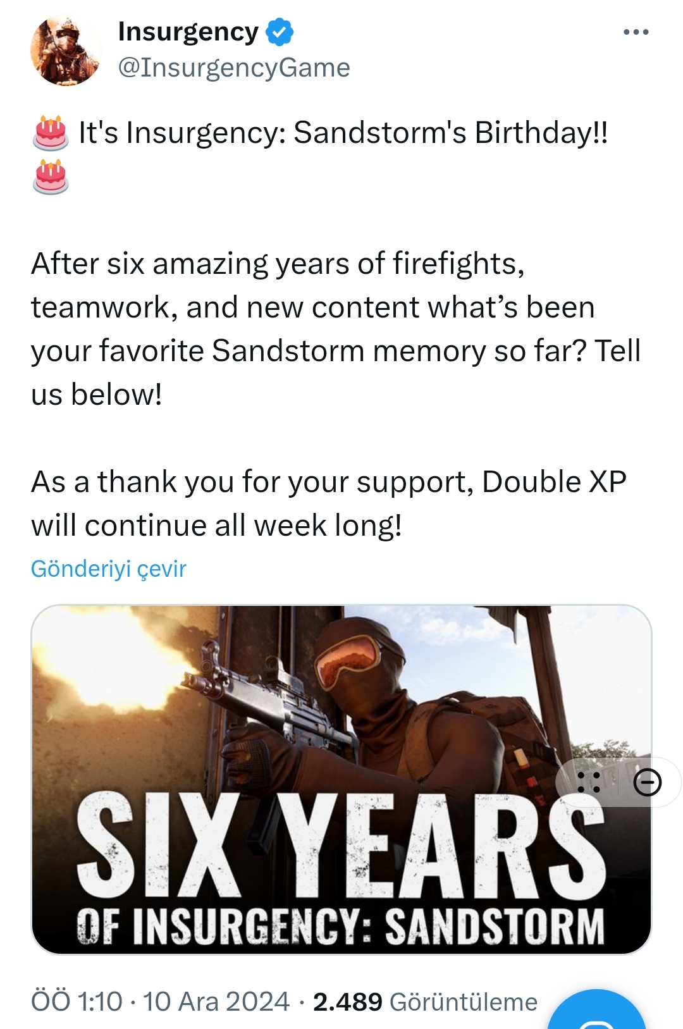
Task: Click the Sandstorm's Birthday headline text
Action: click(343, 133)
